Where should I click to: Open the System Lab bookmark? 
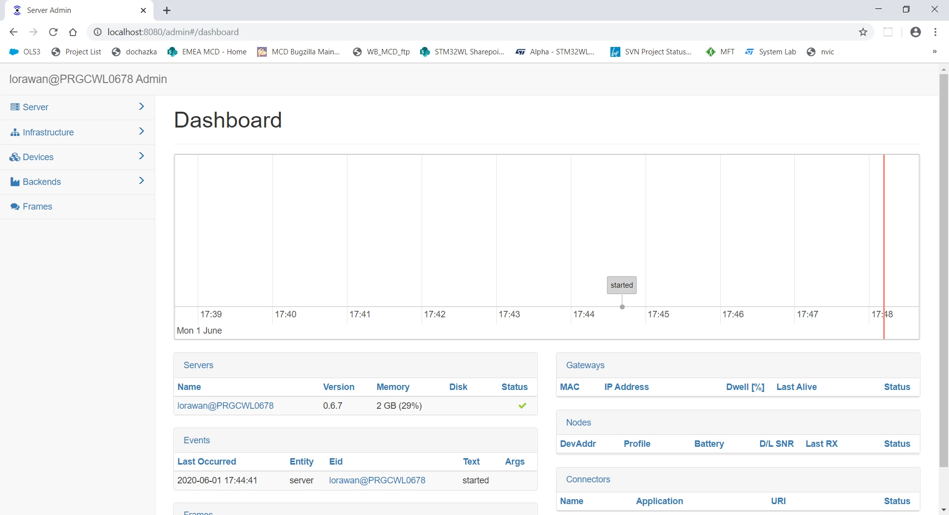[771, 52]
